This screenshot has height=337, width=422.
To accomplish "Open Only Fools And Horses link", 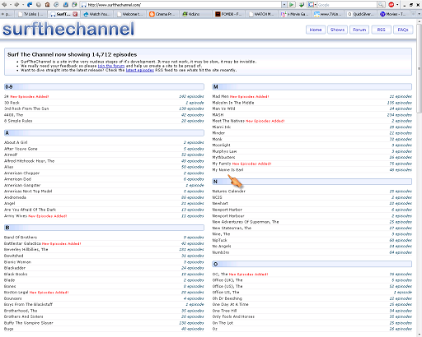I will pos(233,316).
